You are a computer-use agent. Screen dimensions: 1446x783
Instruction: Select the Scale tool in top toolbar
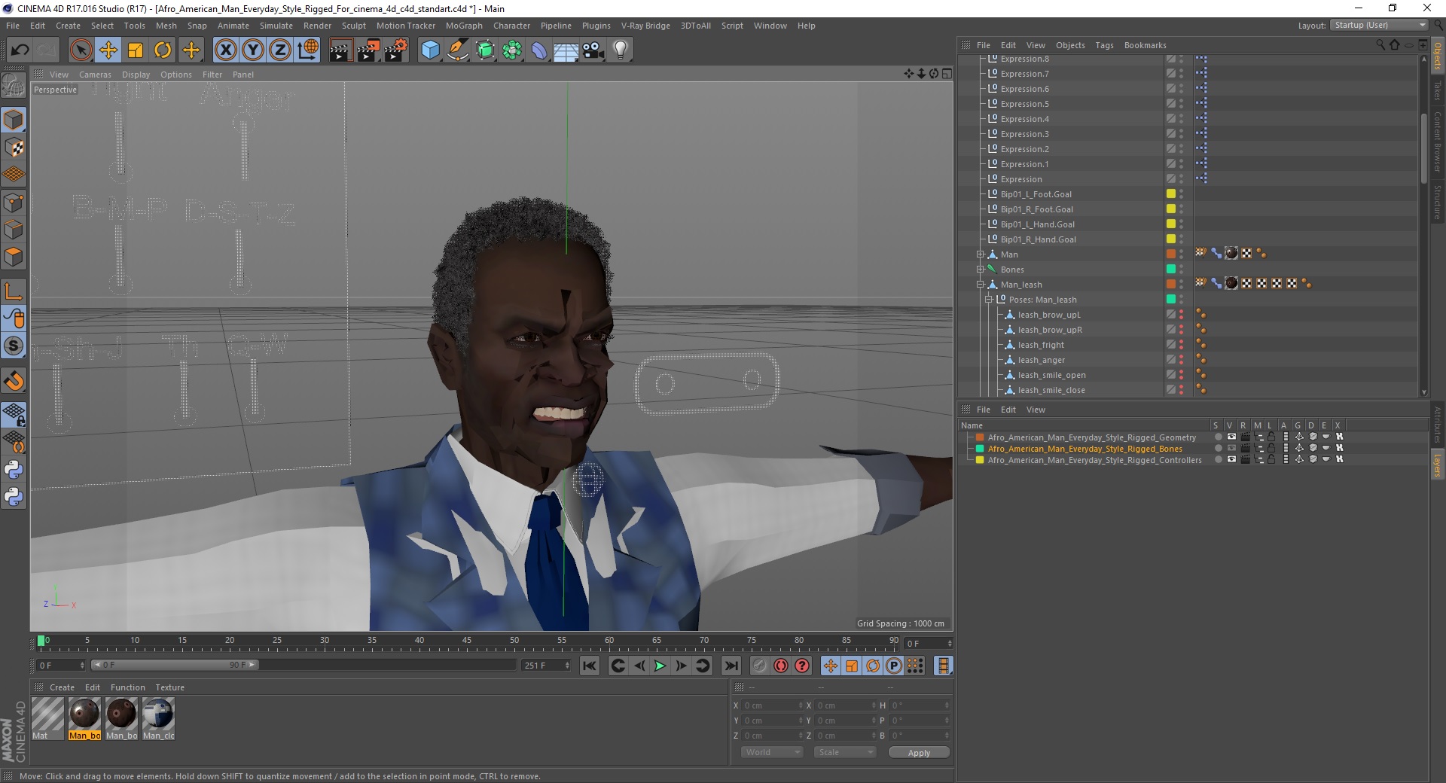[136, 50]
